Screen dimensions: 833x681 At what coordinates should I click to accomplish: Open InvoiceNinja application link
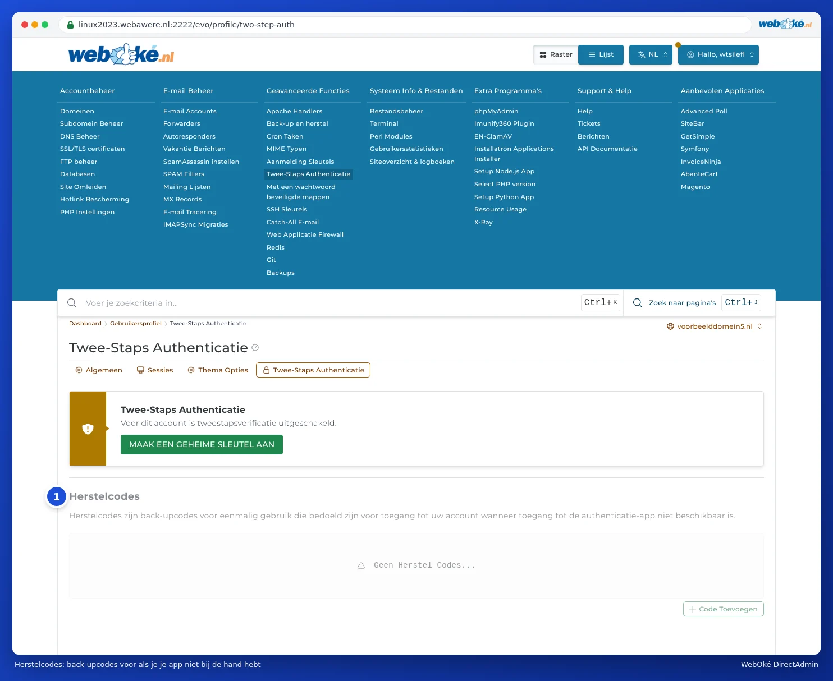coord(701,162)
